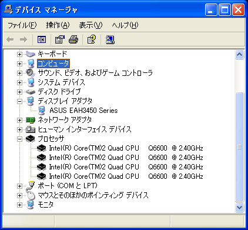This screenshot has width=248, height=230.
Task: Expand the マウスとそのほかのポインティング デバイス node
Action: tap(19, 195)
